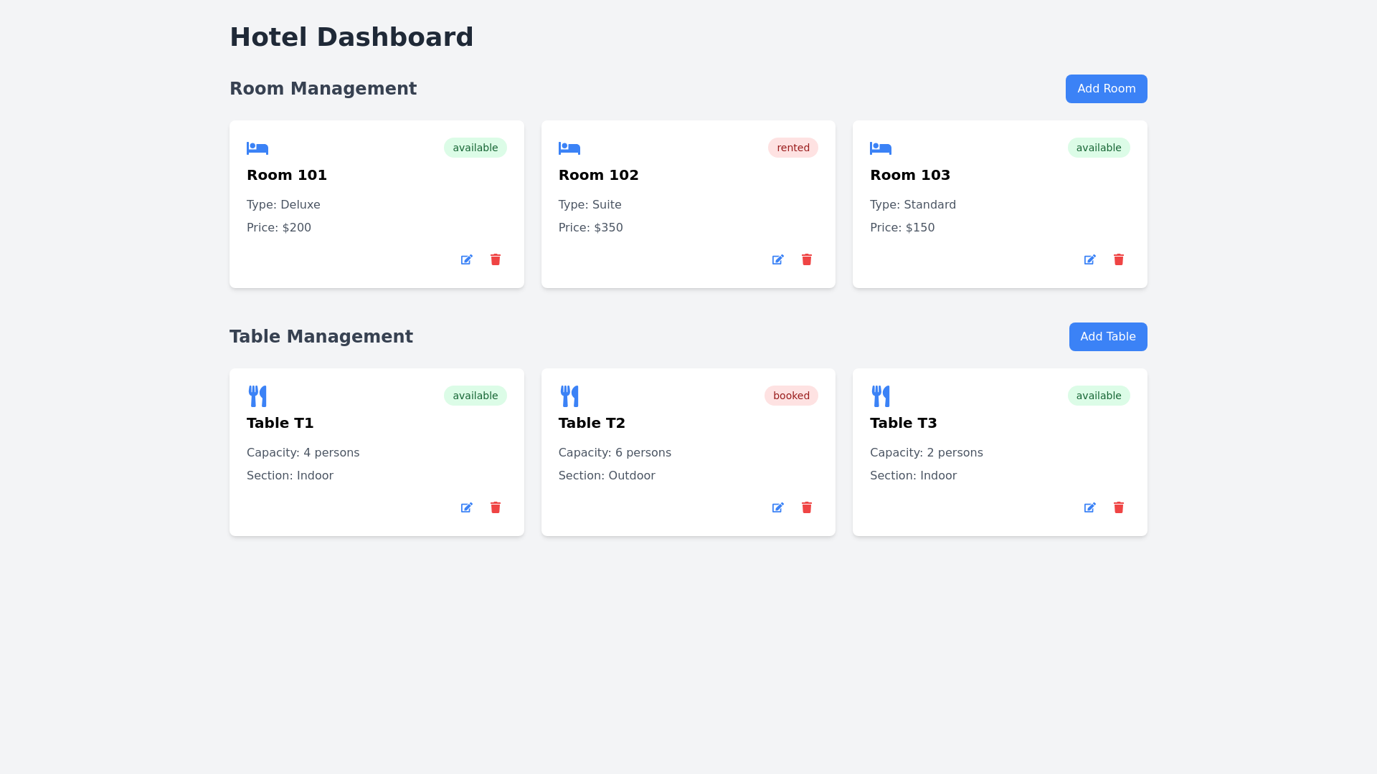The height and width of the screenshot is (774, 1377).
Task: Select the edit pencil icon for Room 101
Action: coord(466,259)
